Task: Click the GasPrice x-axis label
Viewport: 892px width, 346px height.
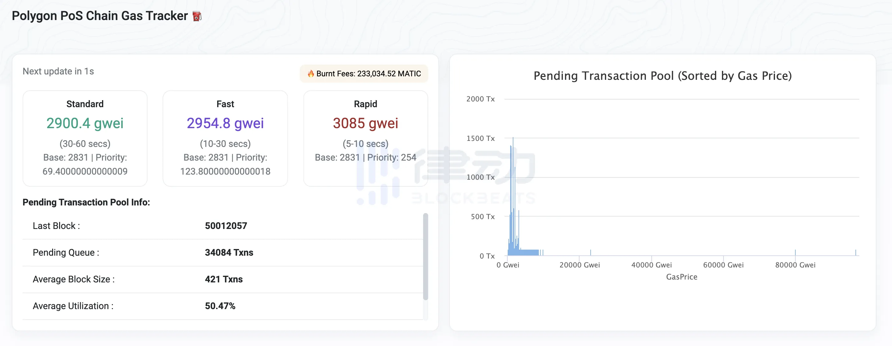Action: (x=682, y=277)
